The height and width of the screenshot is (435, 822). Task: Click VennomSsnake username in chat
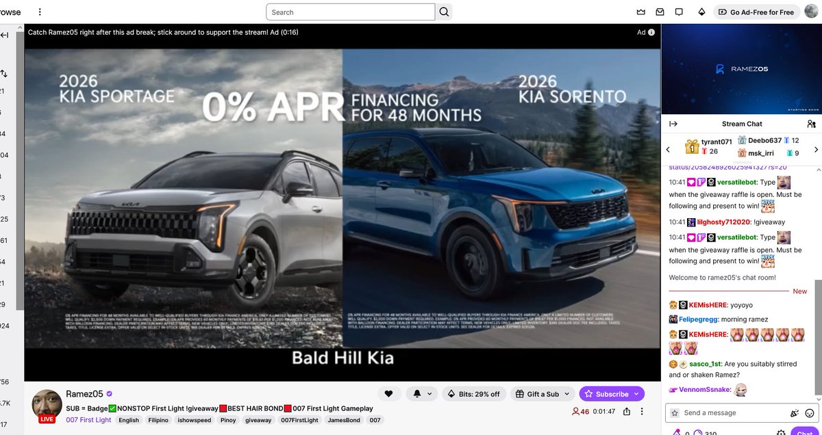point(705,389)
